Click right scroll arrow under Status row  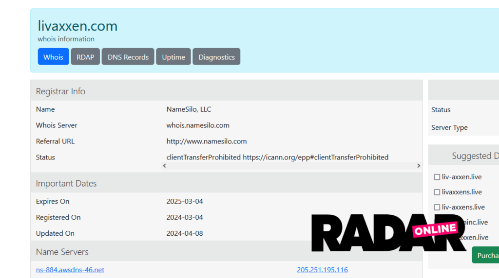pos(418,166)
